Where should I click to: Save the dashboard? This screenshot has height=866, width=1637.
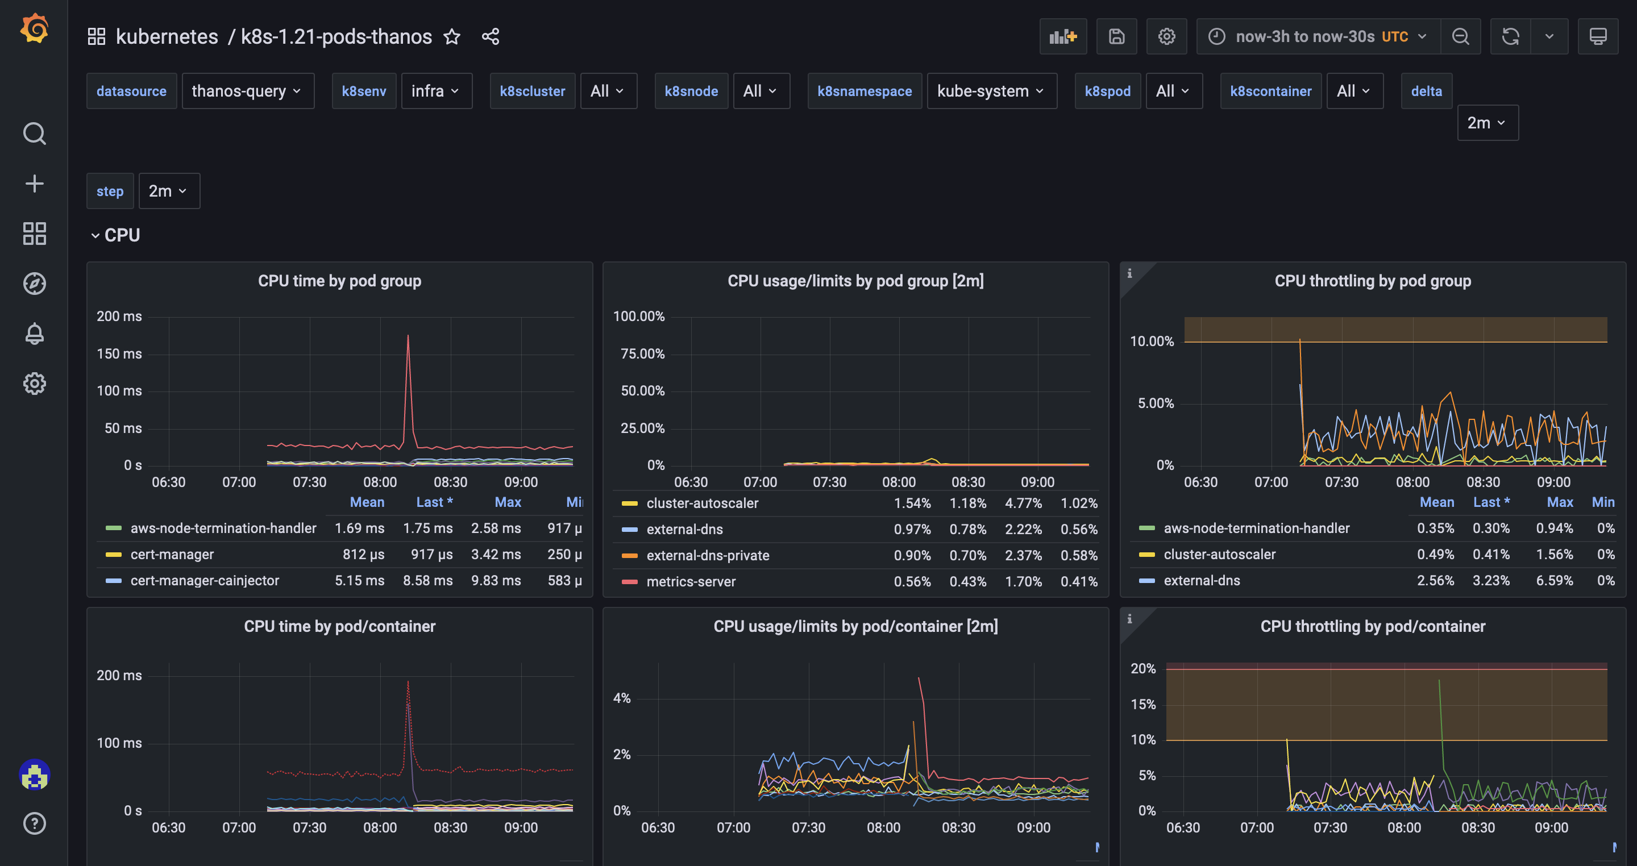1116,36
